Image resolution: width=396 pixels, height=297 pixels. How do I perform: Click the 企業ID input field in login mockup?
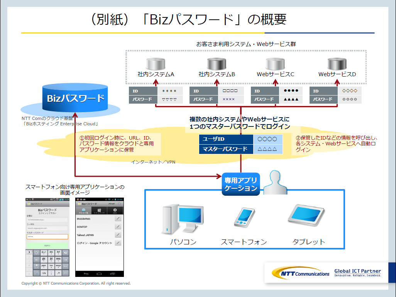click(x=47, y=220)
